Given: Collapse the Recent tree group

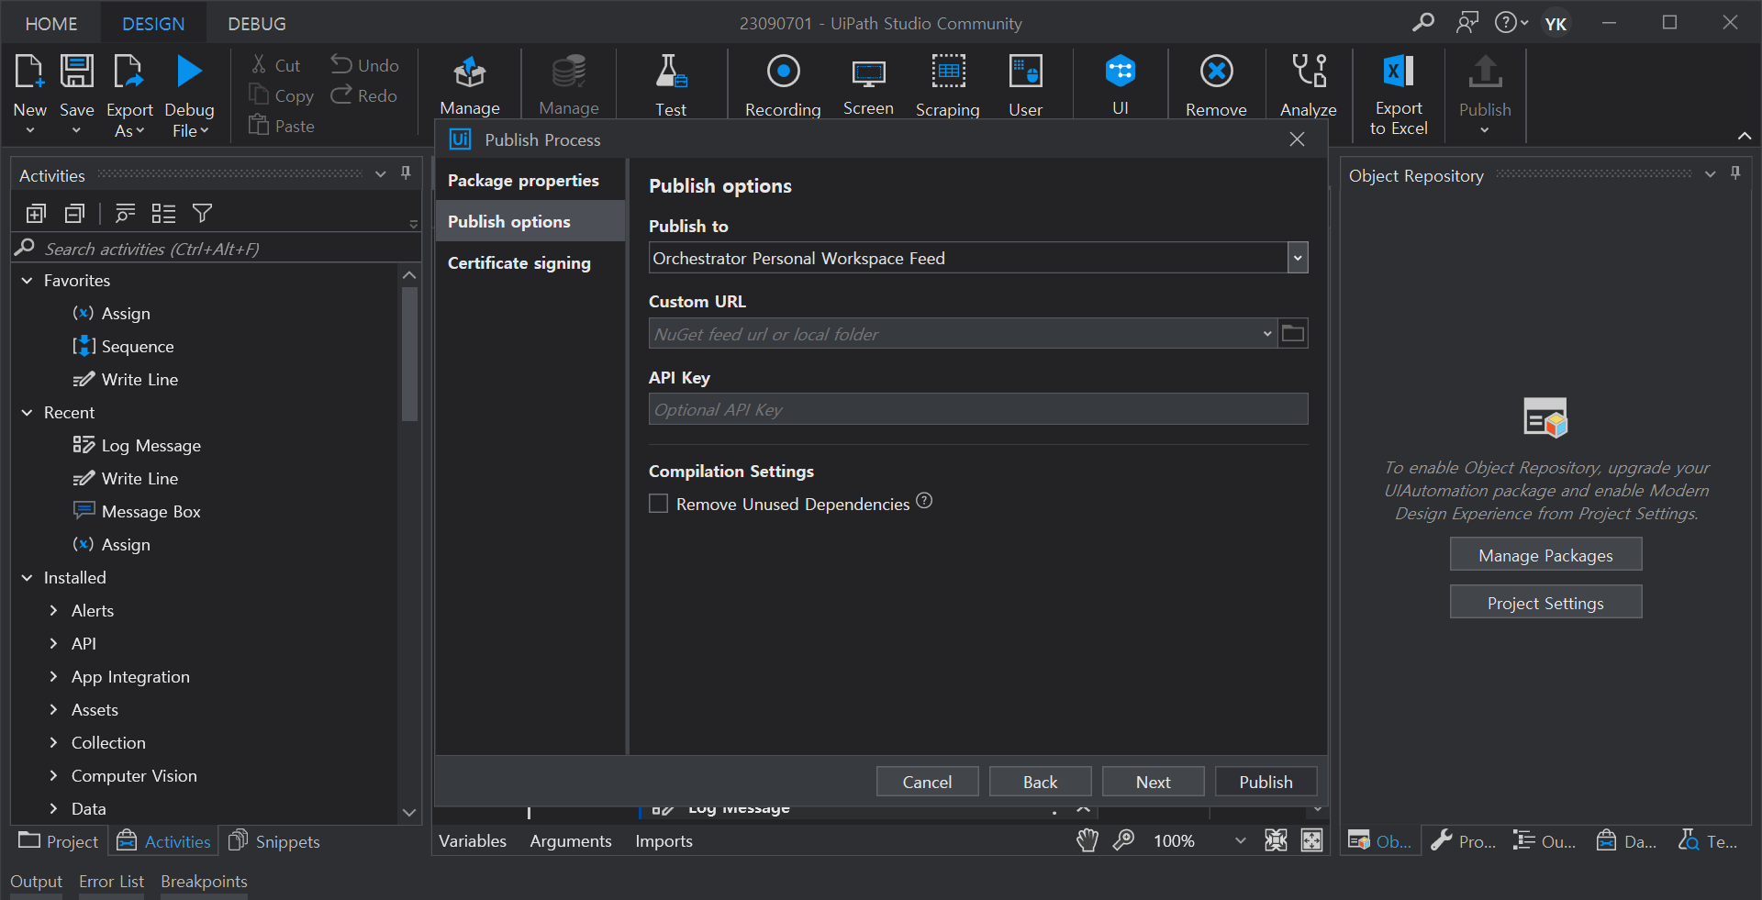Looking at the screenshot, I should click(x=27, y=413).
